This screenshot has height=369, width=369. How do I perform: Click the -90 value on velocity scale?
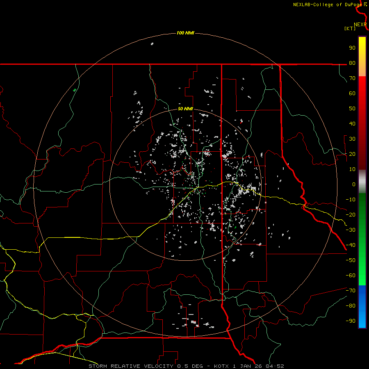(351, 321)
